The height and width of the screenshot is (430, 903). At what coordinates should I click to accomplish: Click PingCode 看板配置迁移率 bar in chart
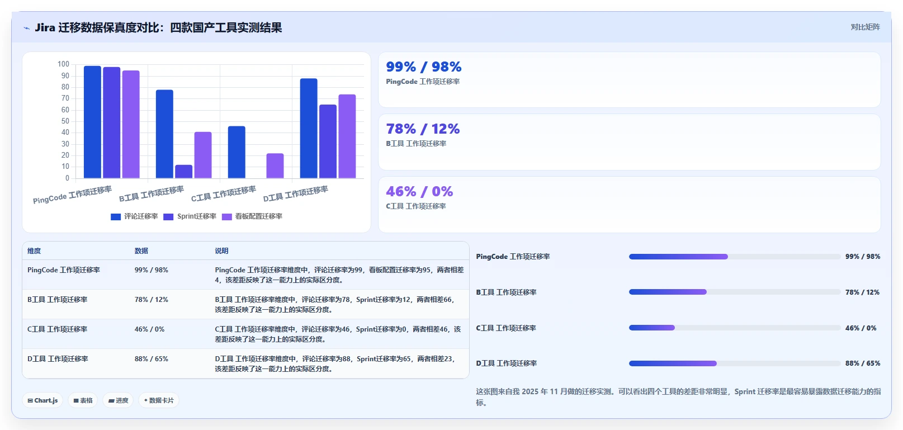tap(131, 125)
